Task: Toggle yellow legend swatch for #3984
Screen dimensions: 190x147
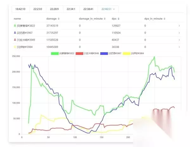Action: [127, 53]
